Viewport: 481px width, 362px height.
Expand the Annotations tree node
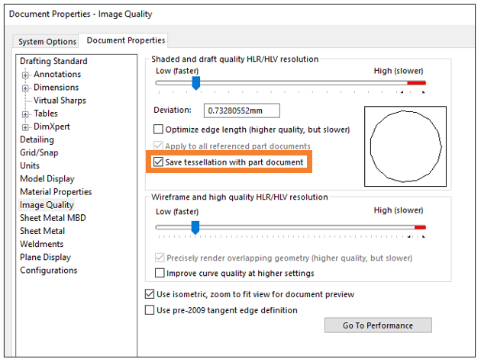point(25,75)
